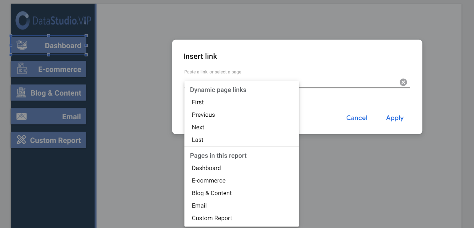Click the E-commerce shopping bag icon
The width and height of the screenshot is (474, 228).
tap(22, 68)
